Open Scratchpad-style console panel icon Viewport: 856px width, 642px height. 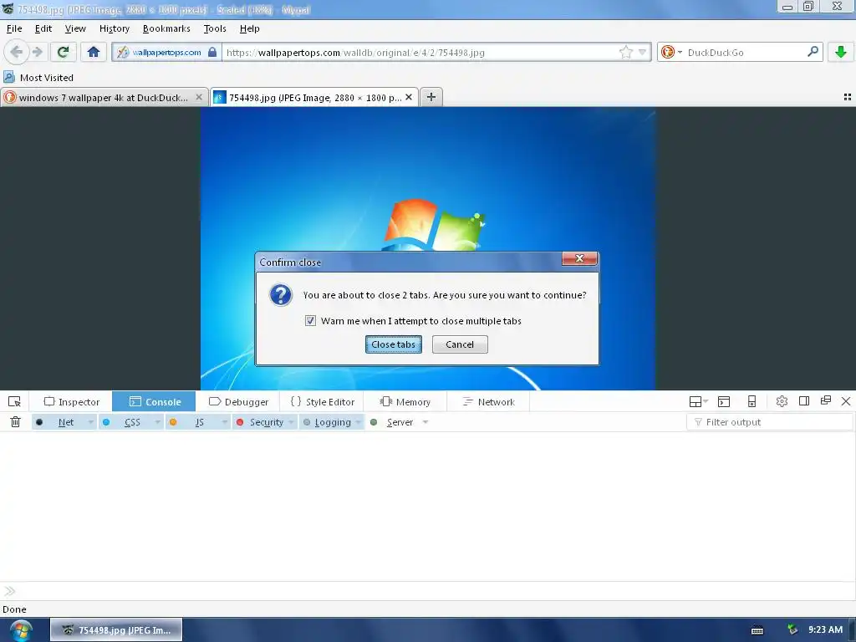click(x=724, y=402)
